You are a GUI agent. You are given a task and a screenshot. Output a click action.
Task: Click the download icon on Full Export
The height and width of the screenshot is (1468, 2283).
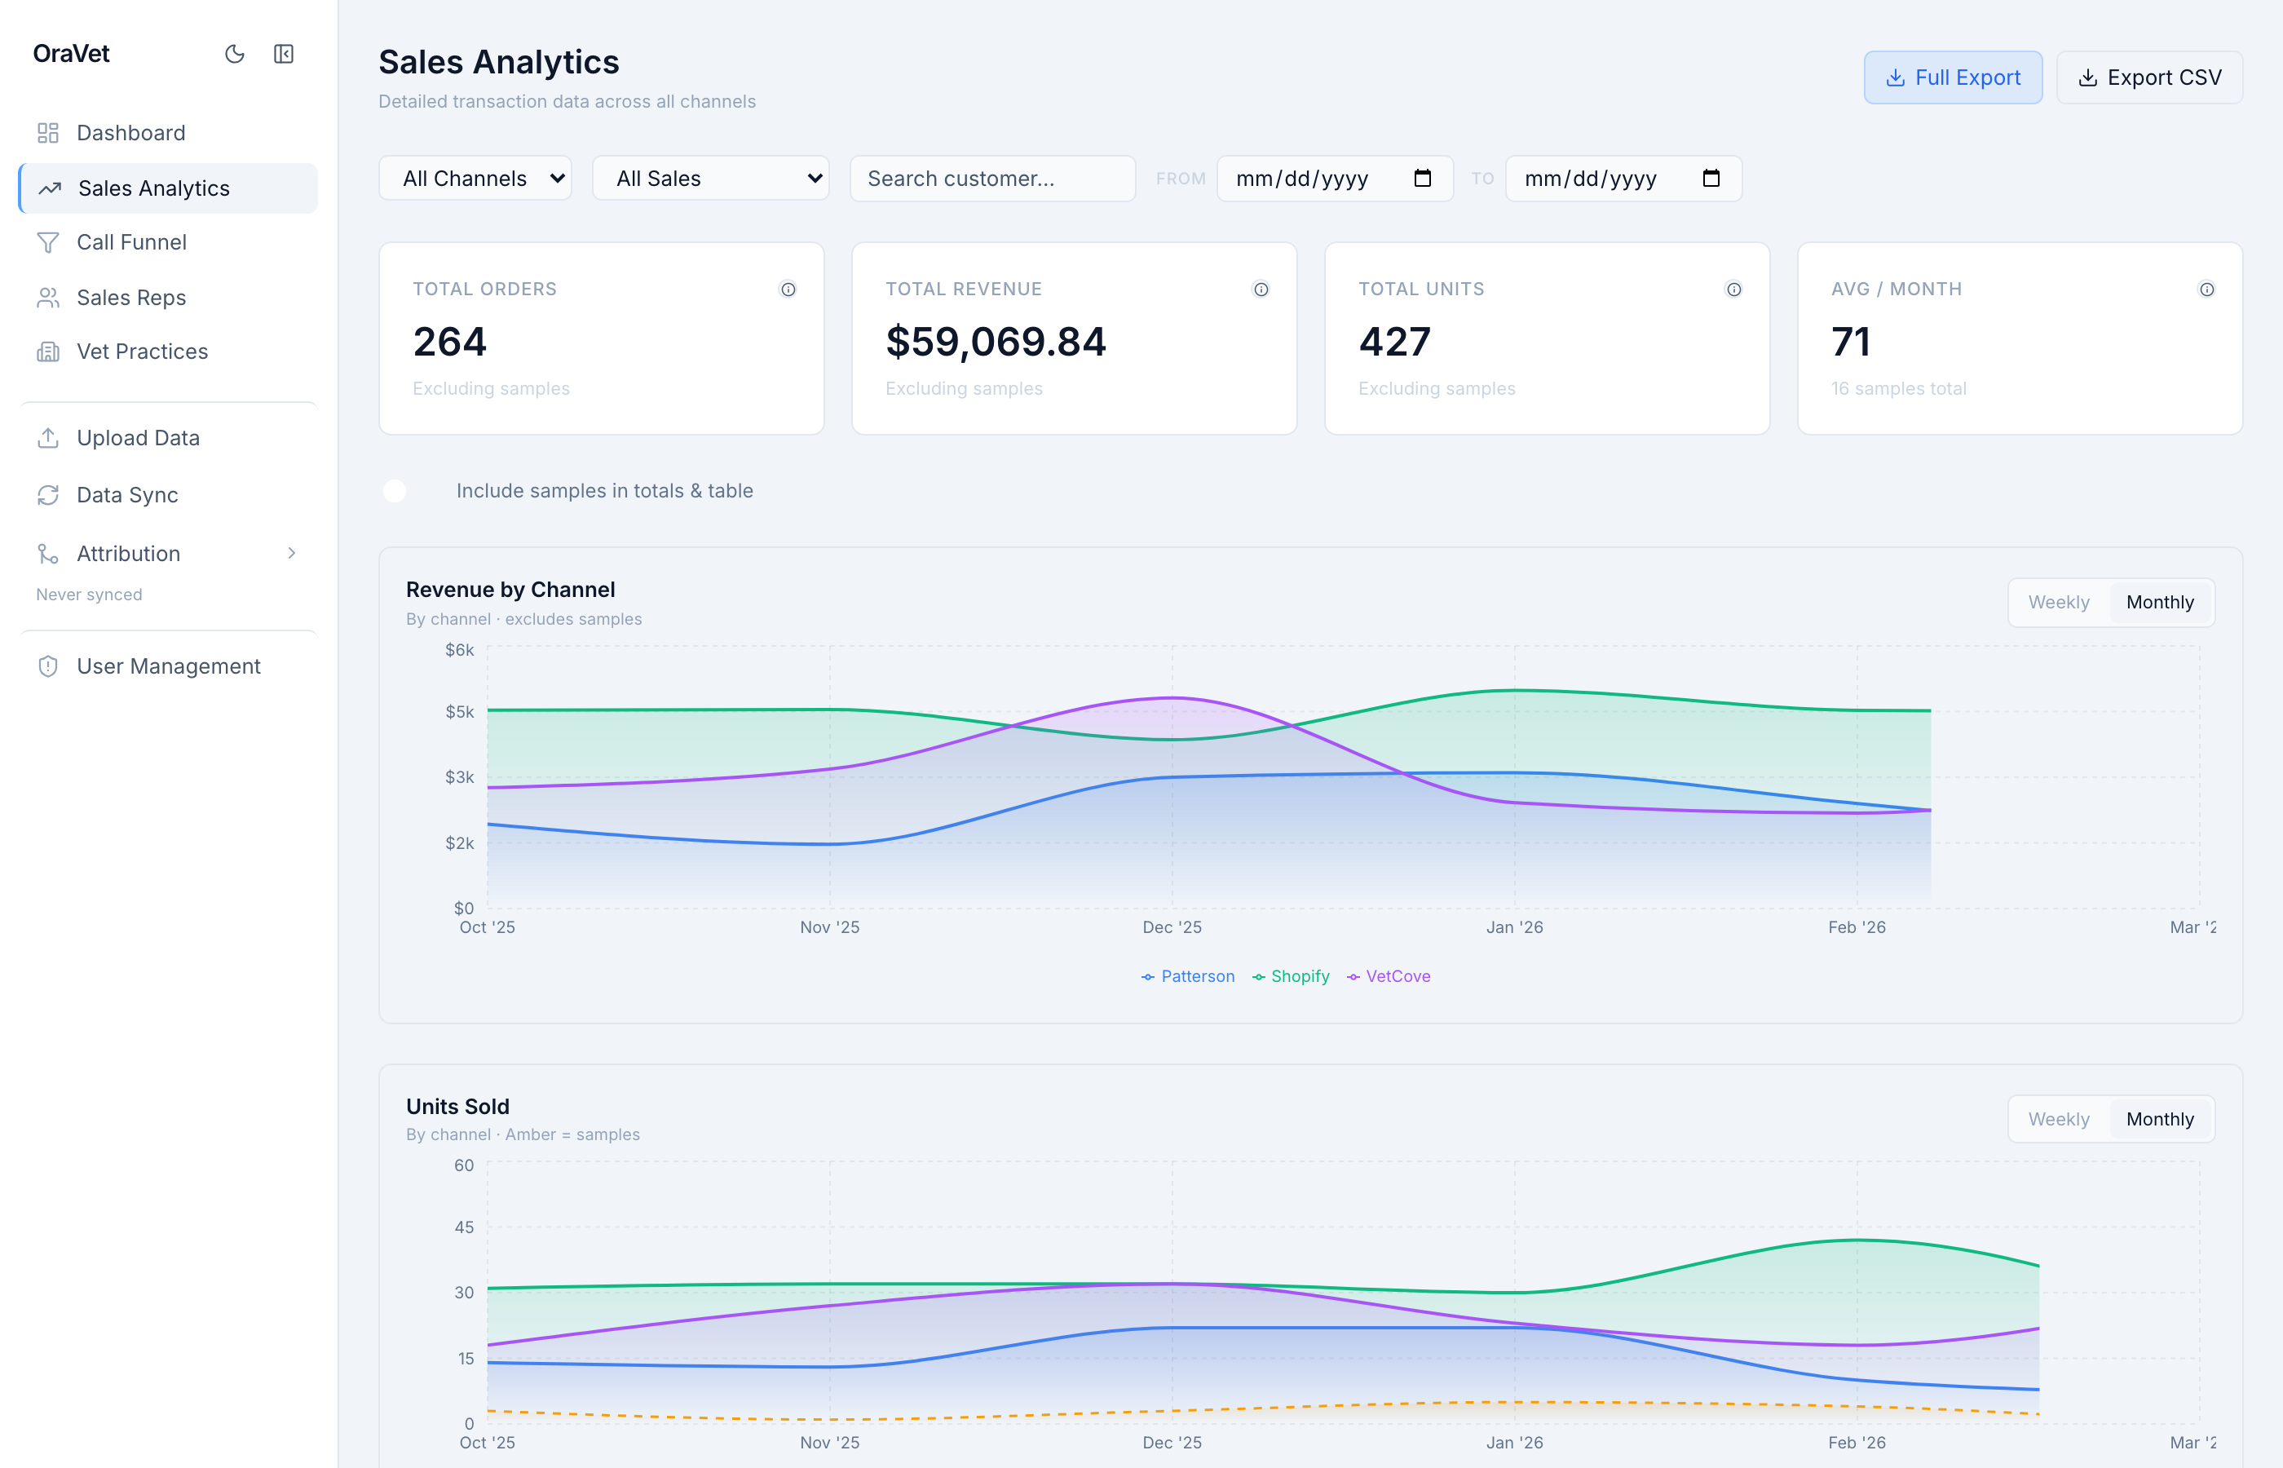click(1895, 78)
